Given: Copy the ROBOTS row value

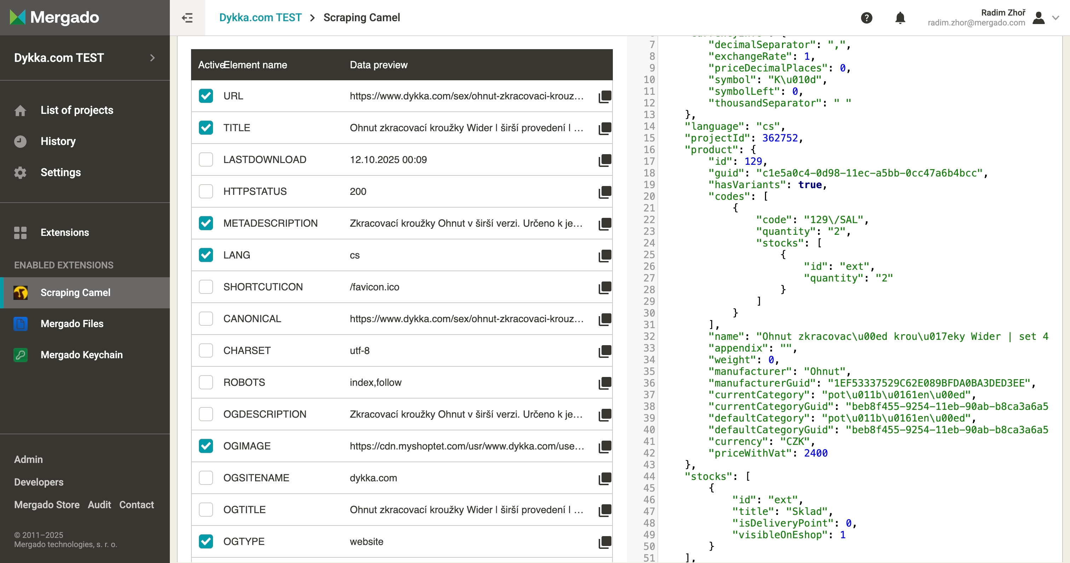Looking at the screenshot, I should point(604,383).
